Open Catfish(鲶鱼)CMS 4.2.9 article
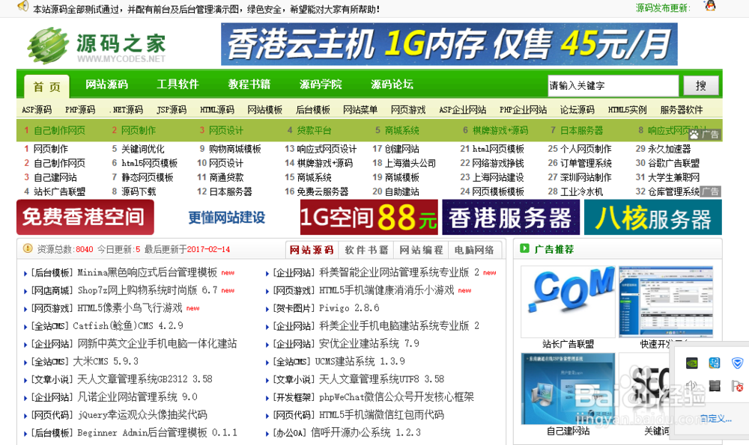The height and width of the screenshot is (445, 749). pyautogui.click(x=128, y=326)
